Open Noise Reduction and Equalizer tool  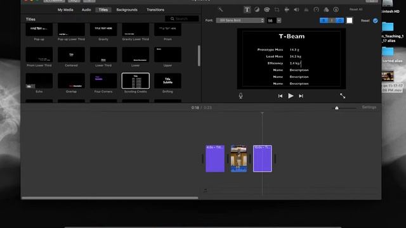306,9
